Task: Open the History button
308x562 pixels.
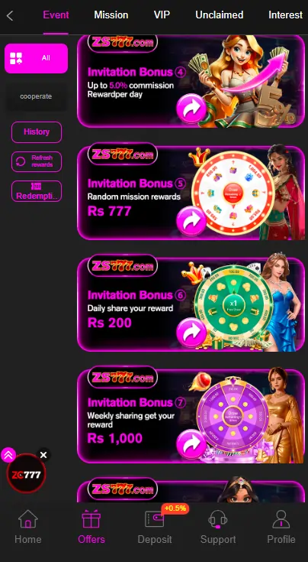Action: 37,132
